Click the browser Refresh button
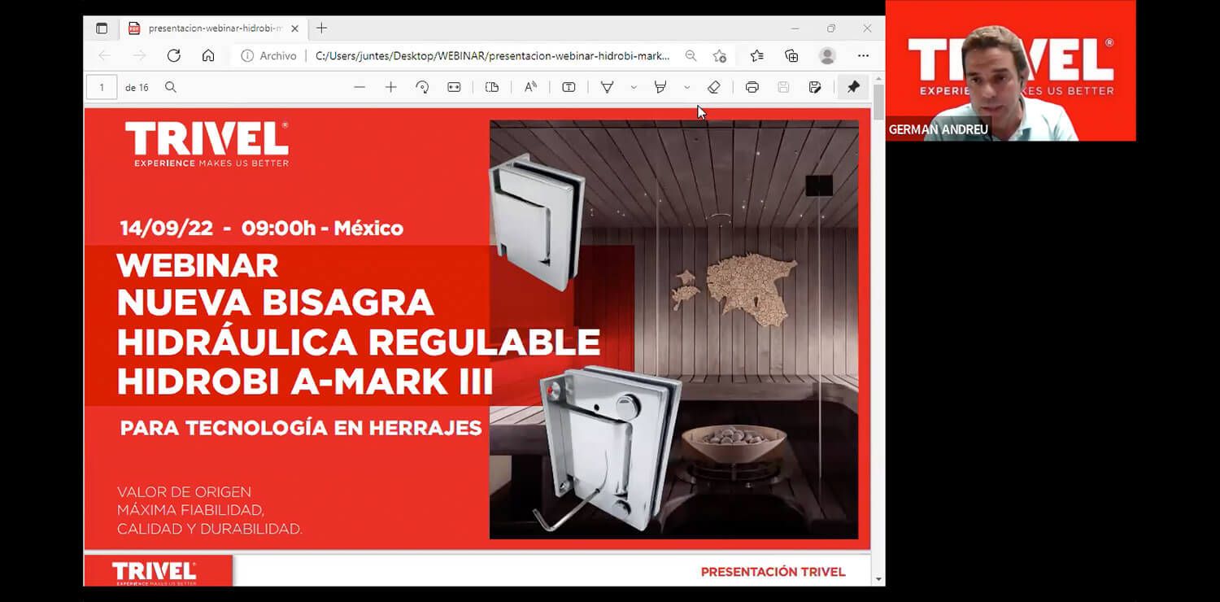This screenshot has height=602, width=1220. 173,55
